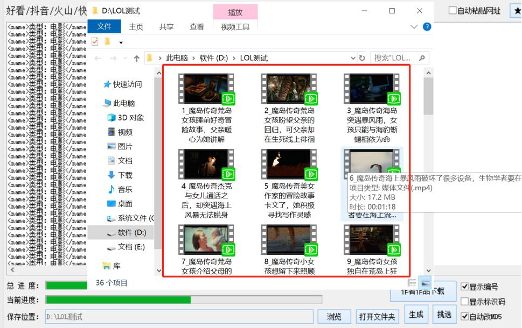522x328 pixels.
Task: Open Explorer help with the question mark icon
Action: pyautogui.click(x=427, y=26)
